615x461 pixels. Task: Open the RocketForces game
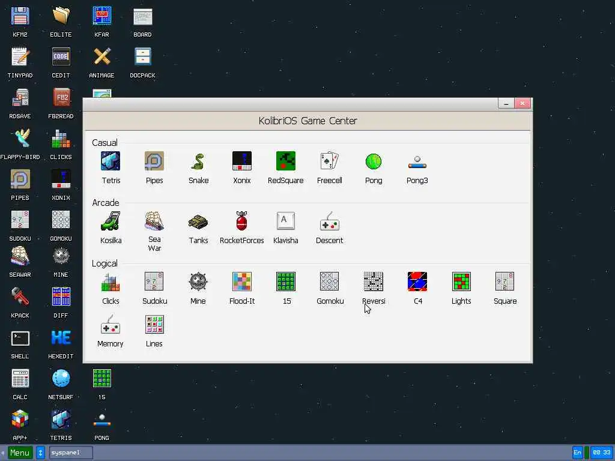pos(242,221)
